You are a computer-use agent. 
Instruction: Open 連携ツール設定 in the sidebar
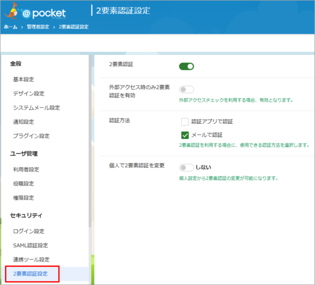31,260
